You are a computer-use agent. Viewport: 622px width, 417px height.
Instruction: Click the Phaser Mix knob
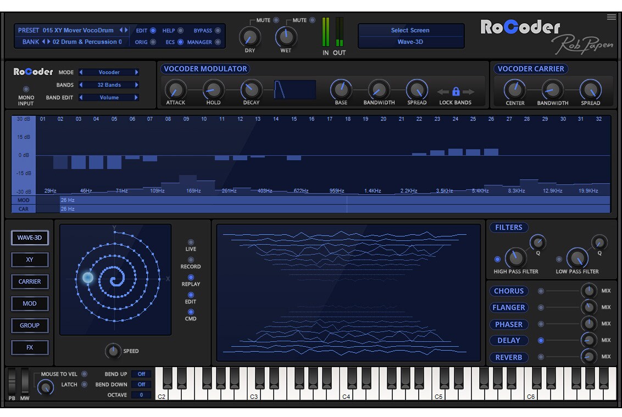[x=588, y=324]
